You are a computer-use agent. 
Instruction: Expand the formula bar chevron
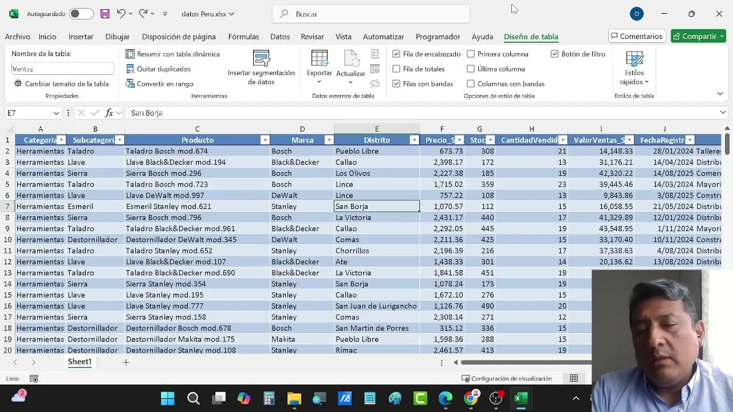point(723,113)
